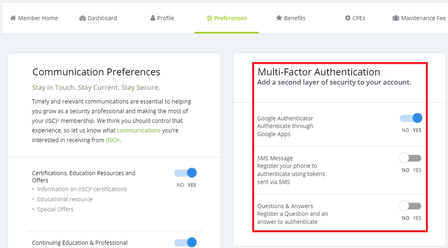Enable Questions & Answers authentication toggle
This screenshot has width=448, height=248.
coord(410,206)
